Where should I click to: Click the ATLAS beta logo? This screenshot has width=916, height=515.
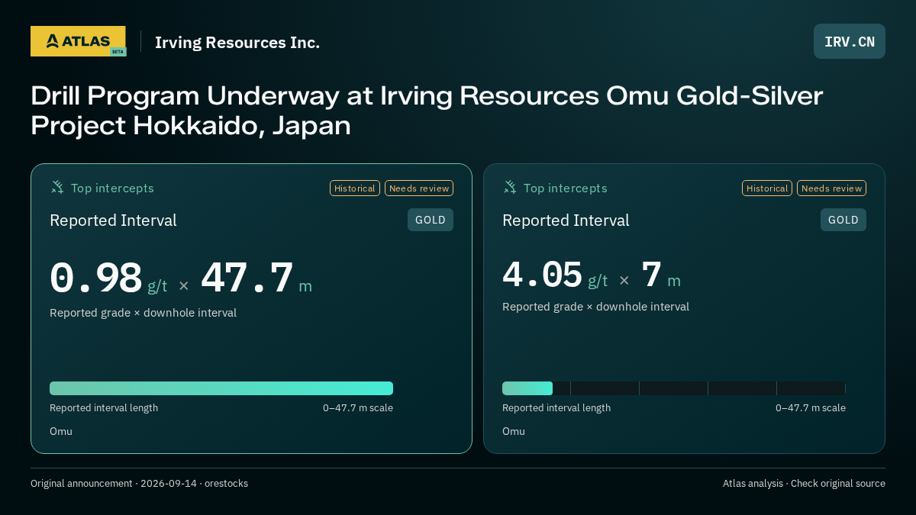pos(78,41)
